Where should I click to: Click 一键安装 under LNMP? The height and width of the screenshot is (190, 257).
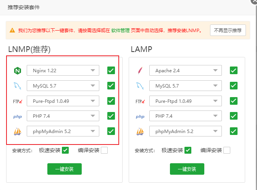[65, 169]
